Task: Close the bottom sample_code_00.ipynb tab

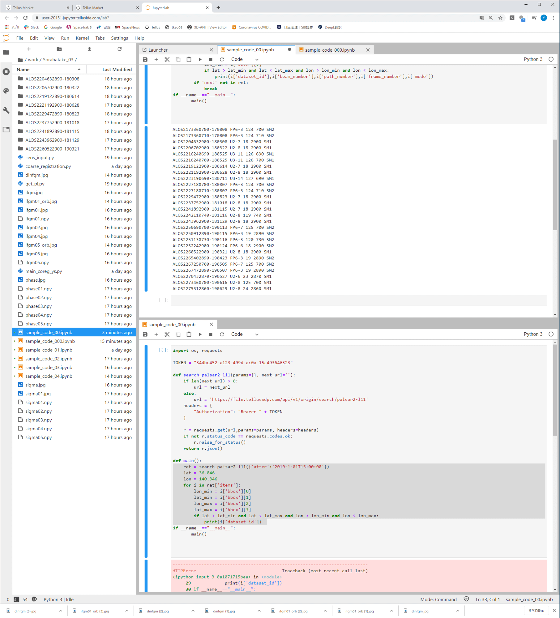Action: (x=211, y=325)
